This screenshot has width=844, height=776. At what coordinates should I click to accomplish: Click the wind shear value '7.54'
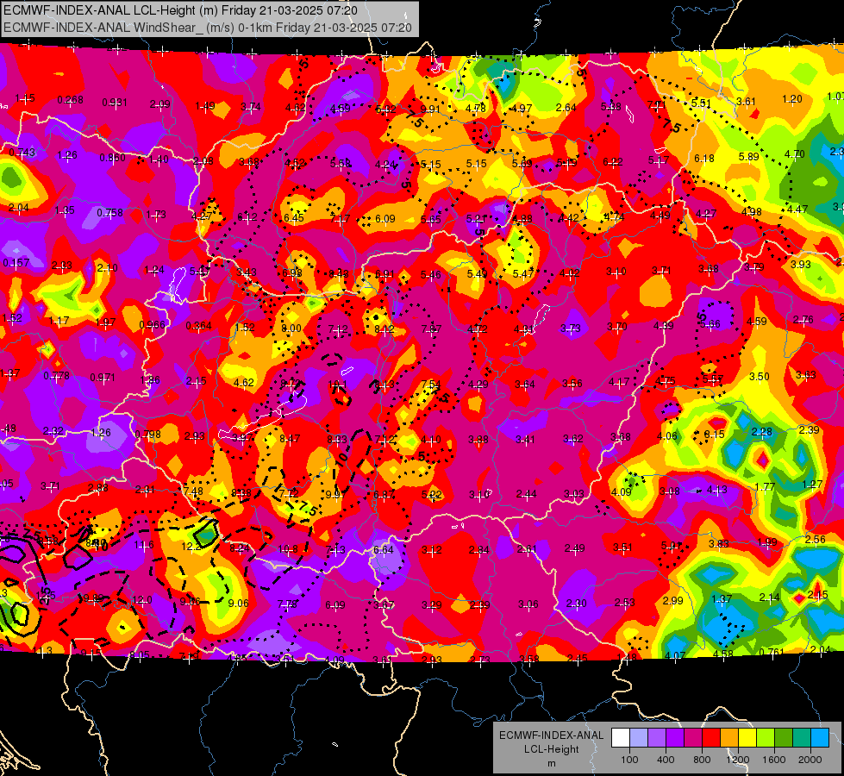pyautogui.click(x=431, y=384)
